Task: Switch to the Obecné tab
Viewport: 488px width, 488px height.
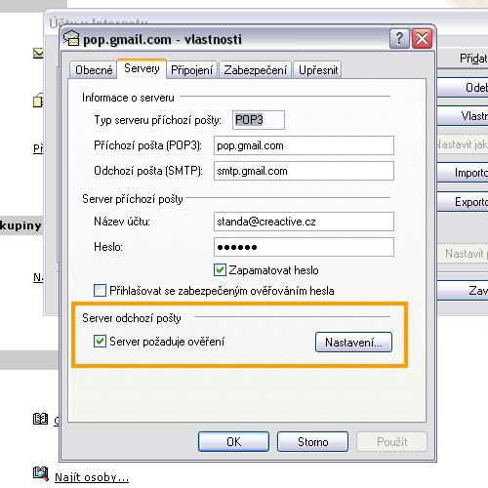Action: pos(94,70)
